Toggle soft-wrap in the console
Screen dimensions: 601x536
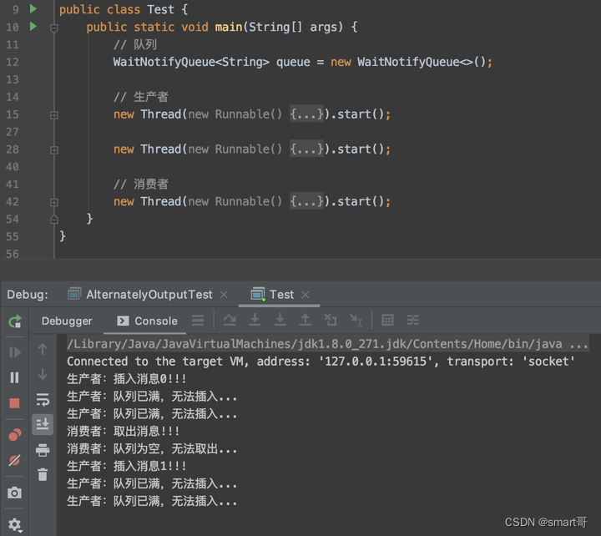pos(43,400)
